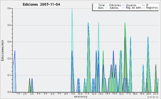This screenshot has height=99, width=161.
Task: Click the green peak near 16.5 h
Action: 125,23
